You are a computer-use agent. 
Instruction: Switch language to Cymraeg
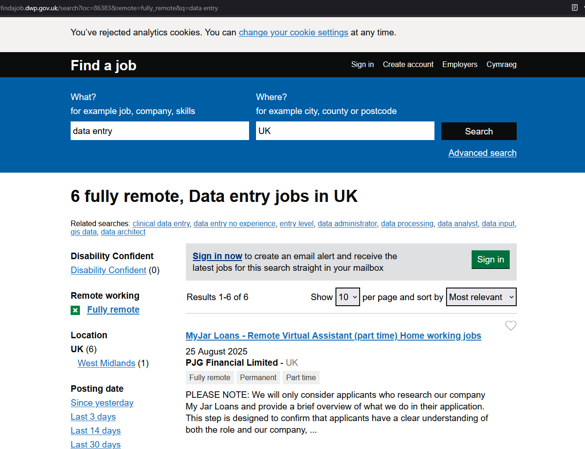pos(501,65)
